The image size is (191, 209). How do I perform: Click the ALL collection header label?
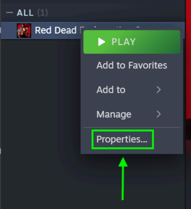(x=25, y=13)
